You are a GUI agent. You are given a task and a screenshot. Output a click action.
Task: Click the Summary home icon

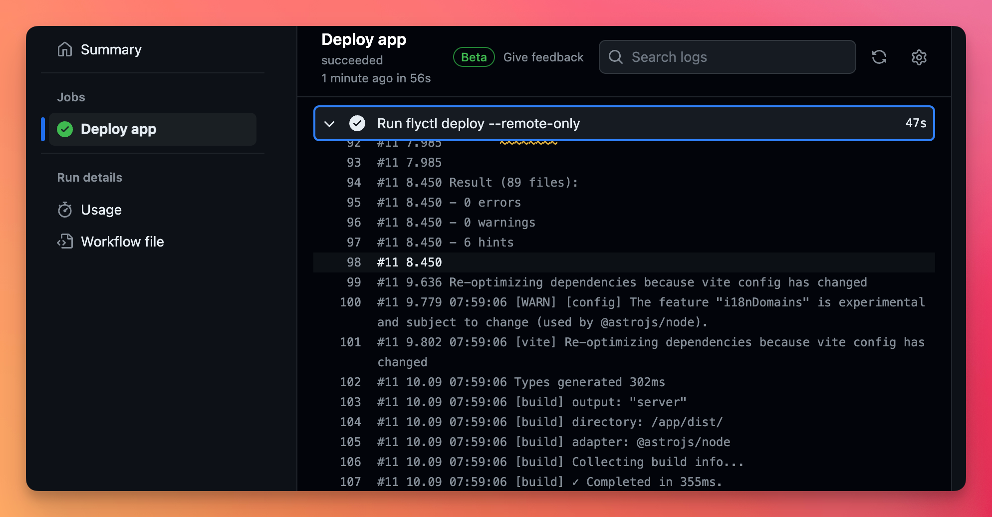65,49
